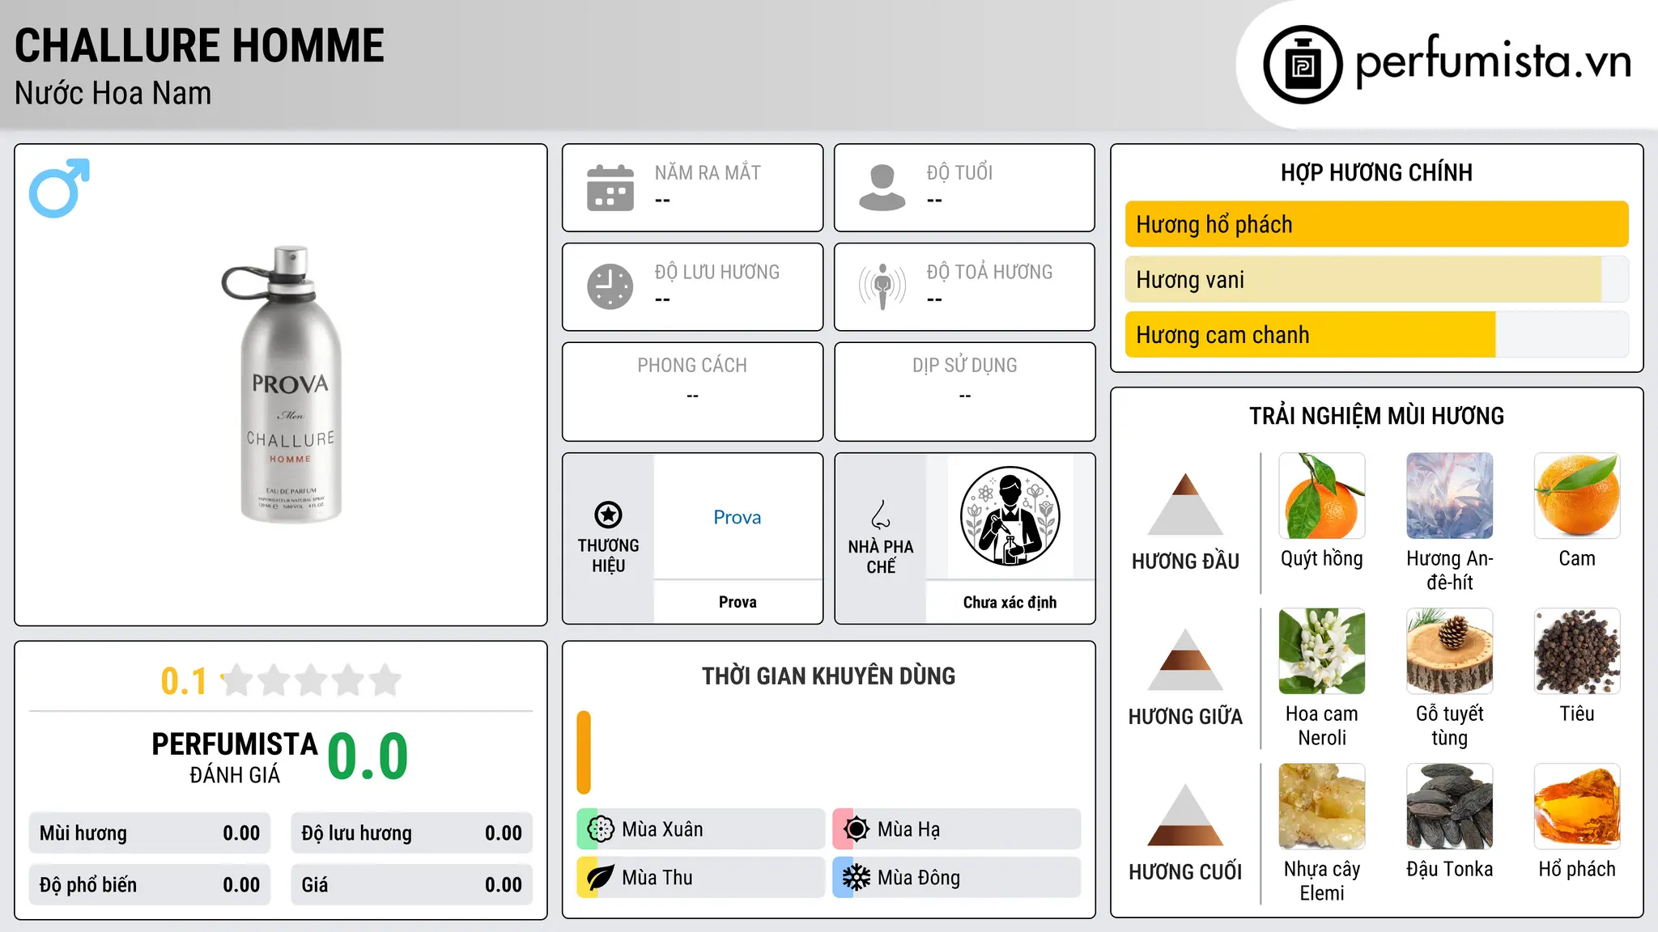Viewport: 1658px width, 932px height.
Task: Select the Mùa Hạ season bar
Action: (957, 829)
